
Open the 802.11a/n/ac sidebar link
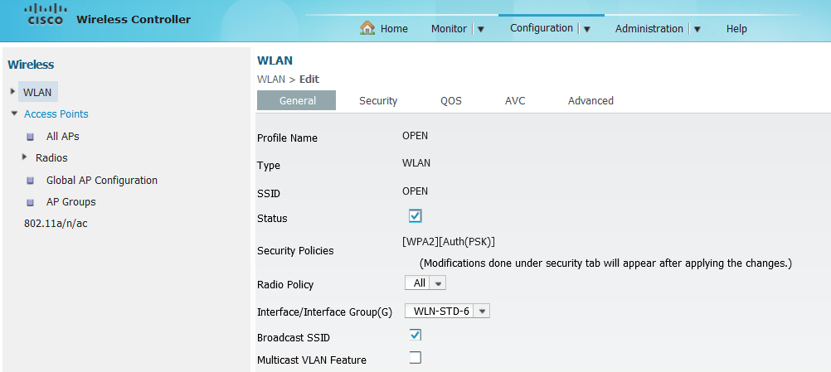click(x=56, y=224)
